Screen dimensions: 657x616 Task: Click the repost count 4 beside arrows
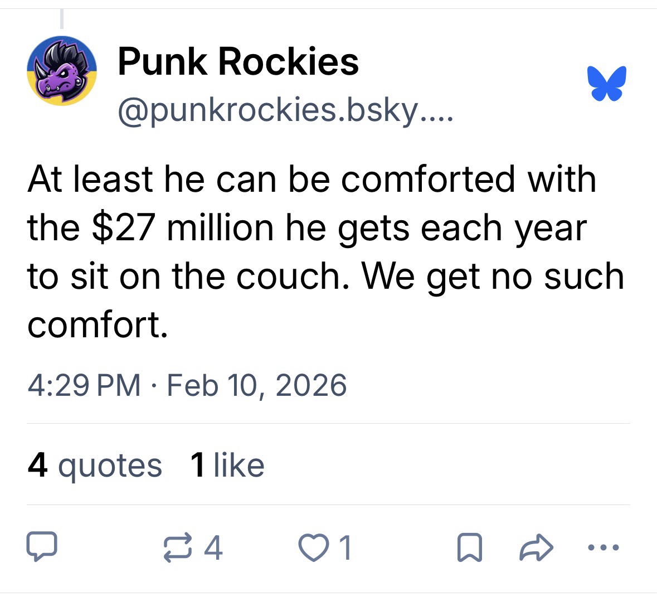(214, 547)
